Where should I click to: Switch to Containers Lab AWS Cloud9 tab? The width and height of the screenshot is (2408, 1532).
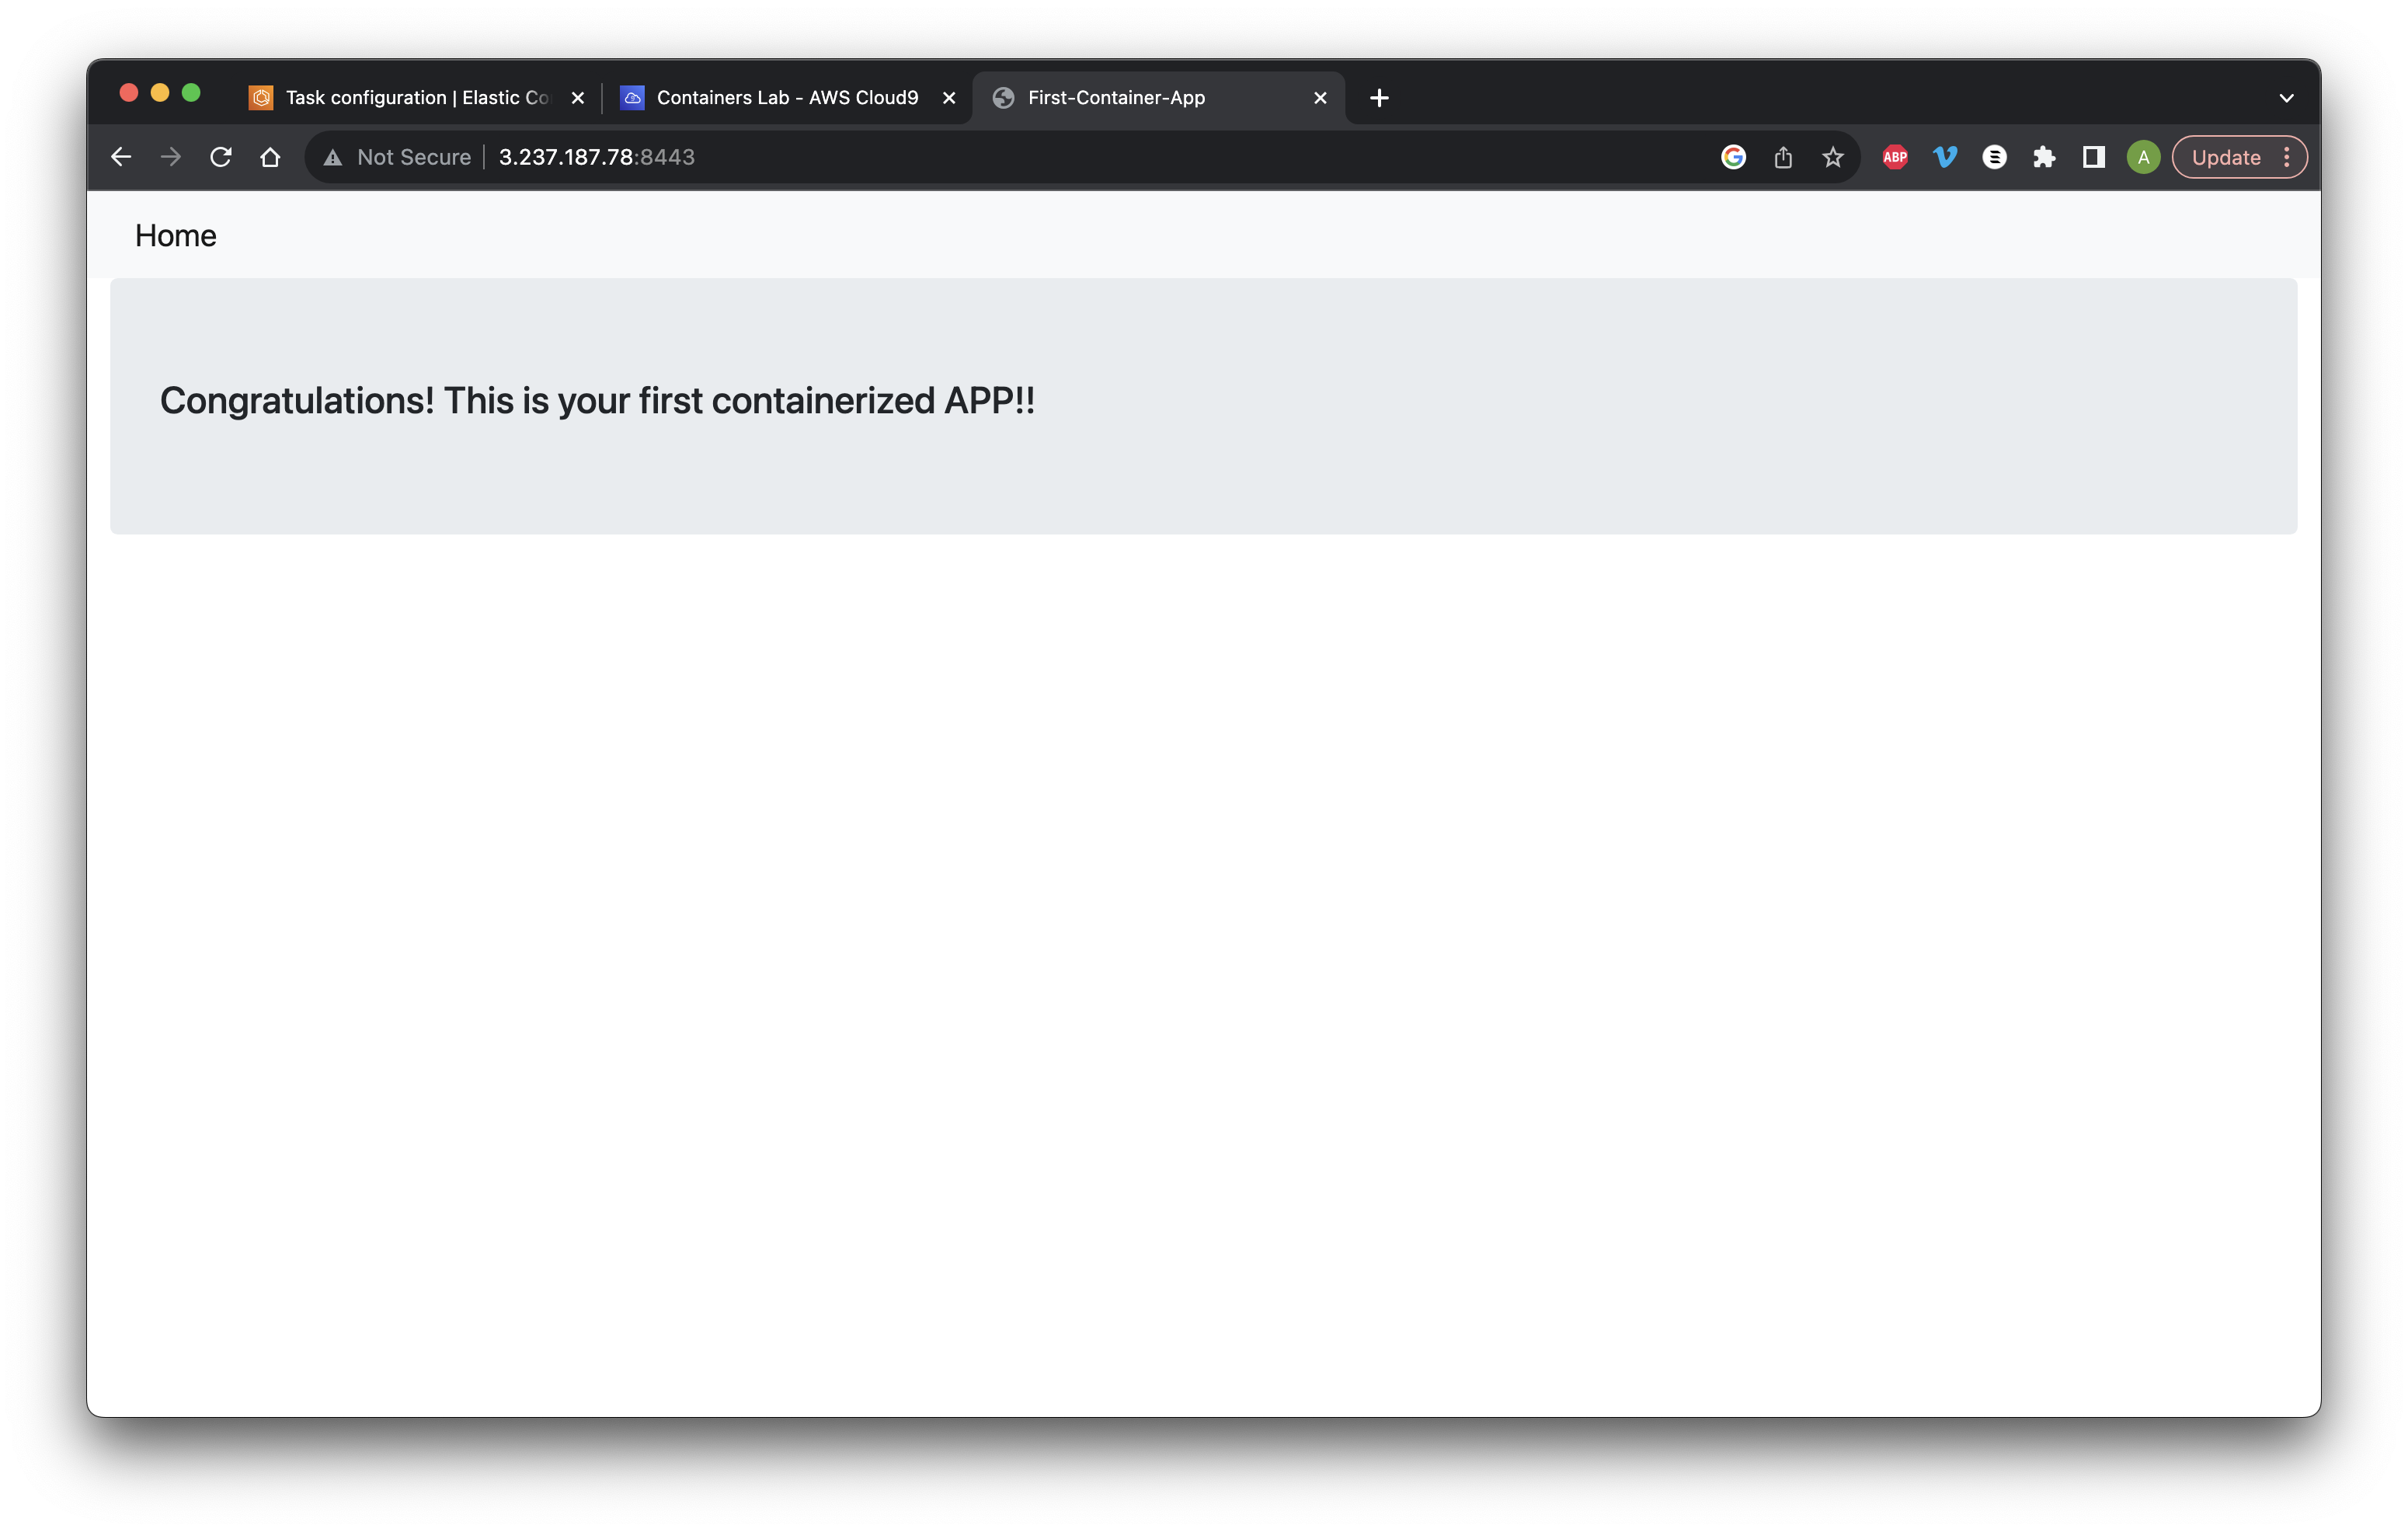[787, 98]
